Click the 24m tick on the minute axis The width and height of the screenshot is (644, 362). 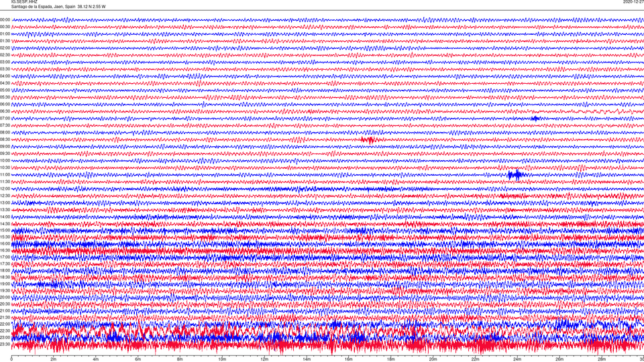tap(517, 359)
